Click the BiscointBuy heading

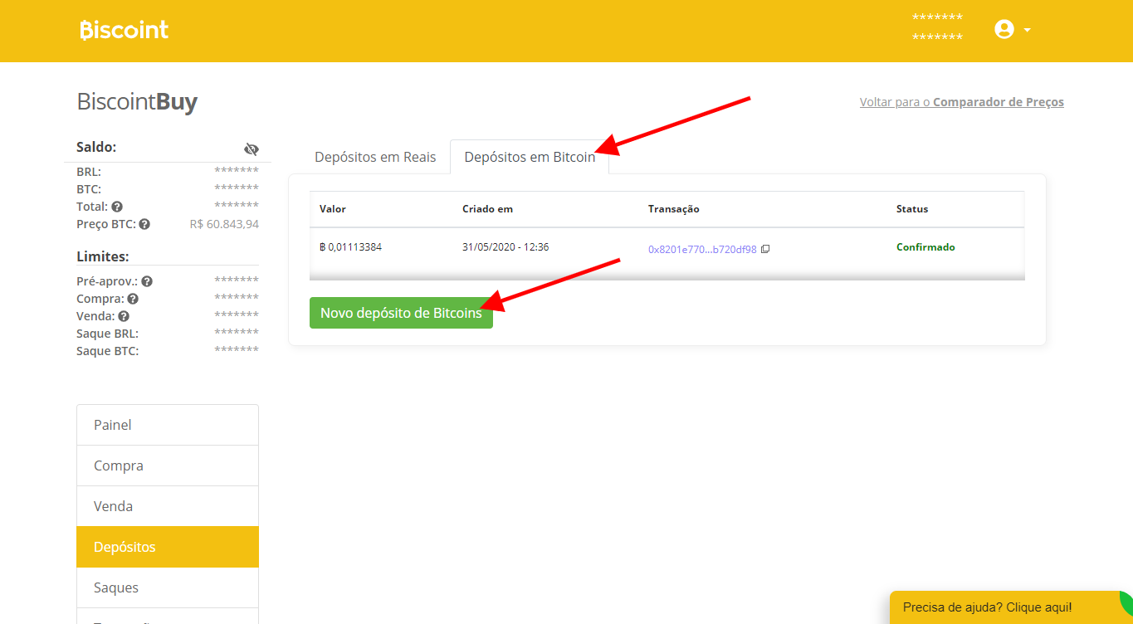(137, 102)
